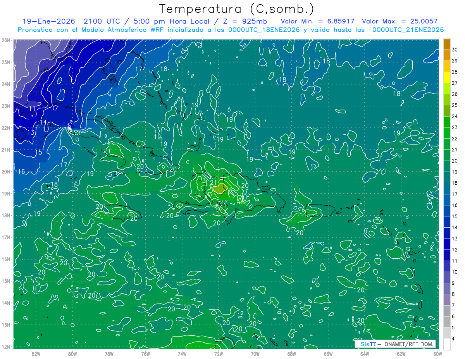Click the "16N" latitude axis label
This screenshot has width=465, height=359.
click(x=5, y=259)
